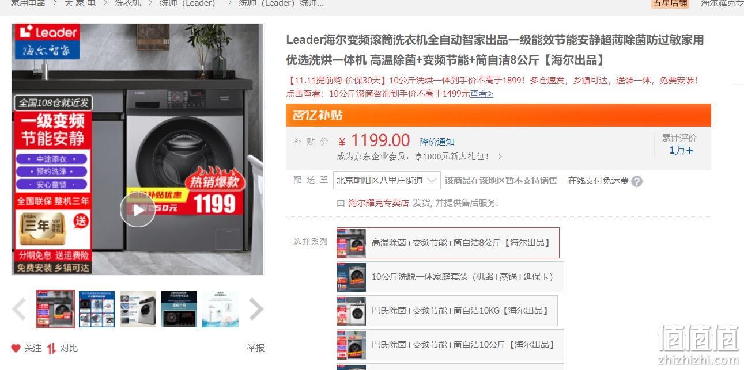Open the 洗衣机 breadcrumb category
The image size is (744, 370).
tap(128, 3)
